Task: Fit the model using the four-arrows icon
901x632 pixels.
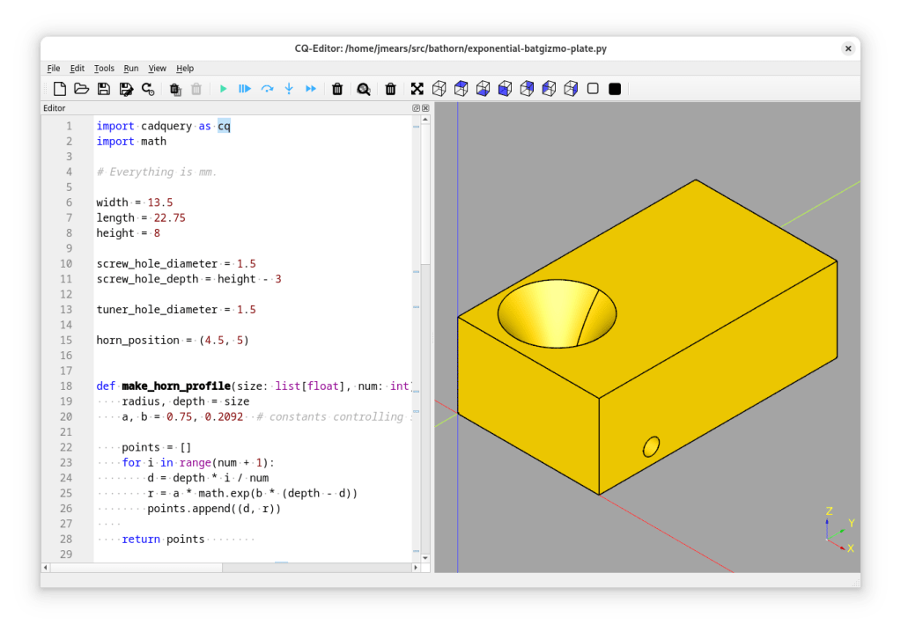Action: (417, 89)
